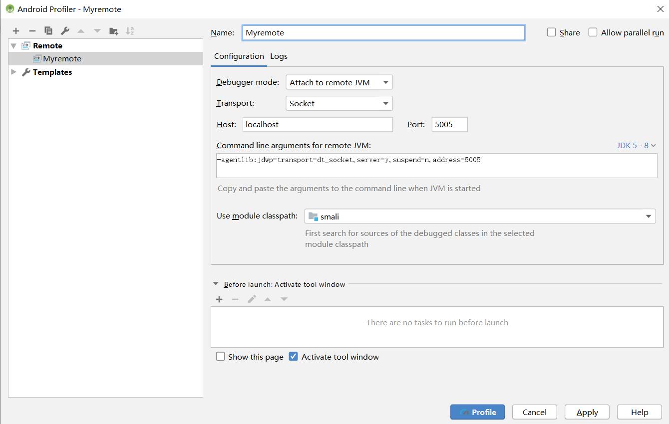Screen dimensions: 669x424
Task: Click the Port field with 5005
Action: [450, 124]
